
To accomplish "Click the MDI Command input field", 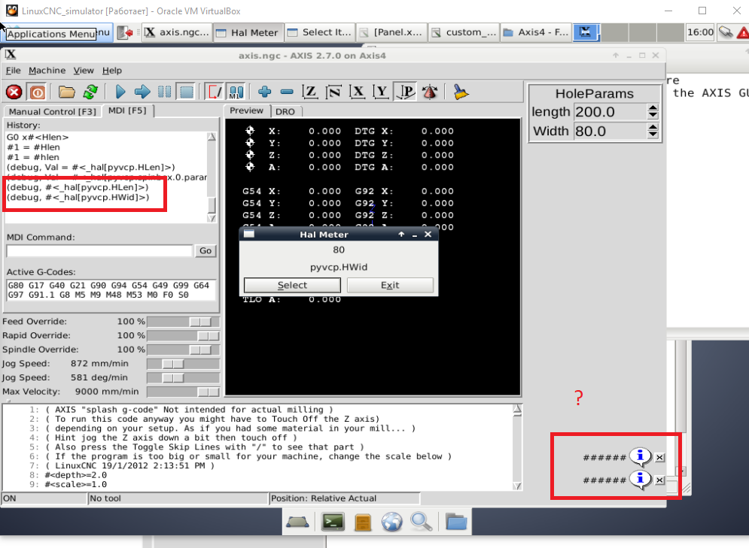I will [99, 251].
